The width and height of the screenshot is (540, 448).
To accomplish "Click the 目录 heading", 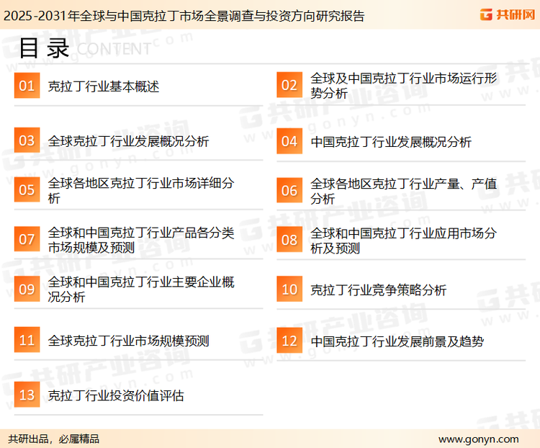I will (44, 48).
